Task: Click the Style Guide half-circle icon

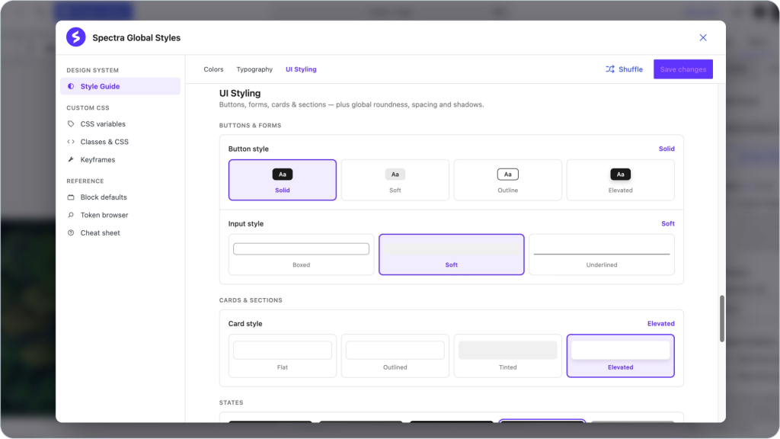Action: (71, 86)
